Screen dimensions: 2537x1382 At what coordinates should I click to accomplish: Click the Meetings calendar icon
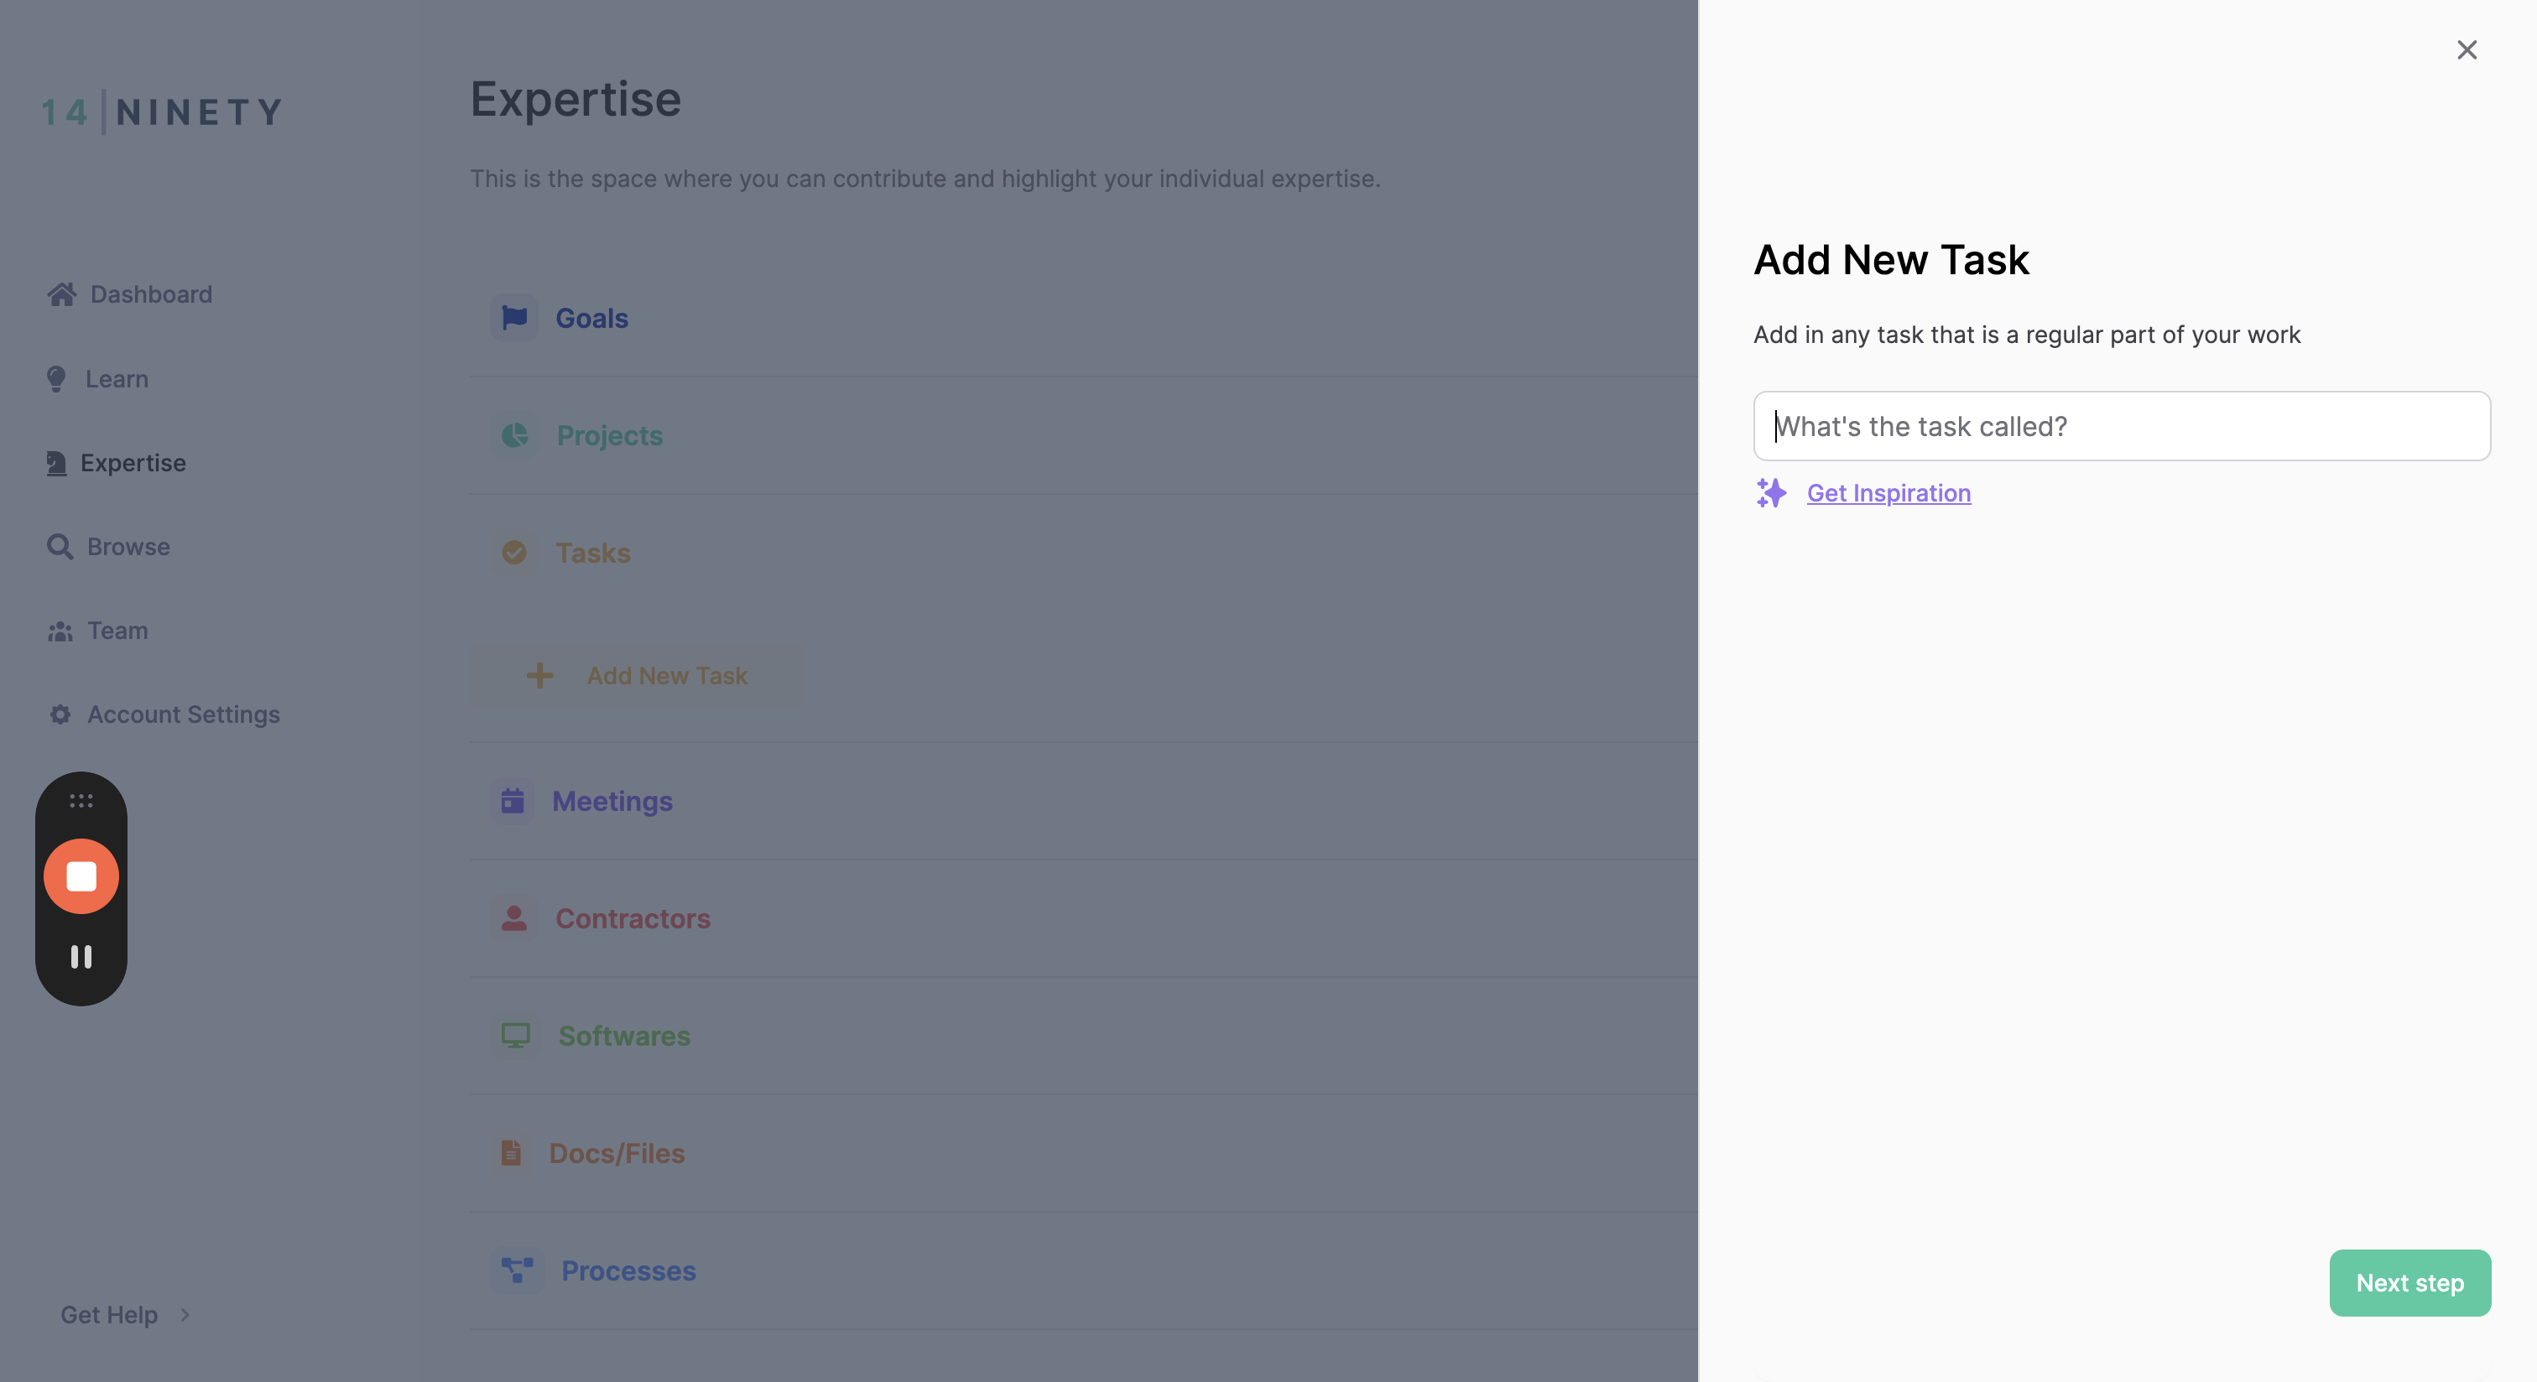coord(512,801)
